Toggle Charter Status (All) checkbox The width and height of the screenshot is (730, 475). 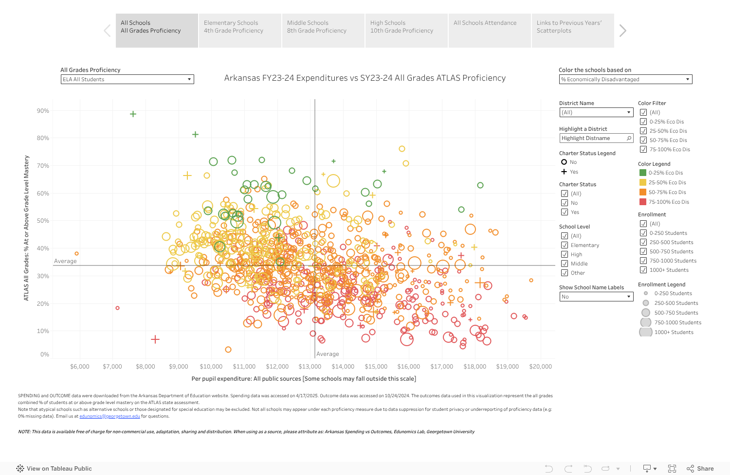[x=565, y=194]
